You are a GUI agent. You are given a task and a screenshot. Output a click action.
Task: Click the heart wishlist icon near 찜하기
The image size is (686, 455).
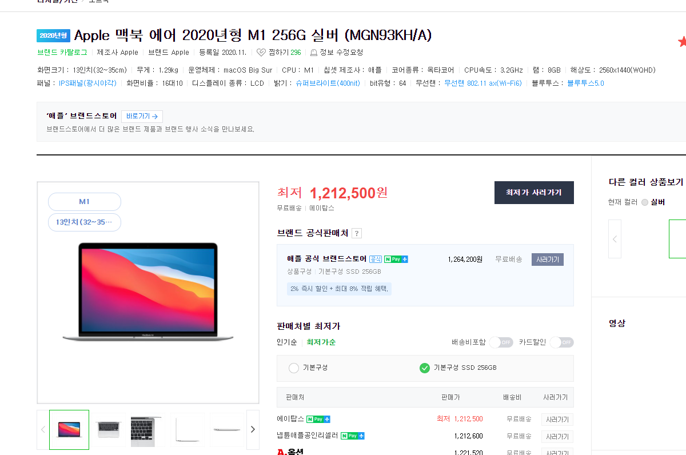[261, 53]
